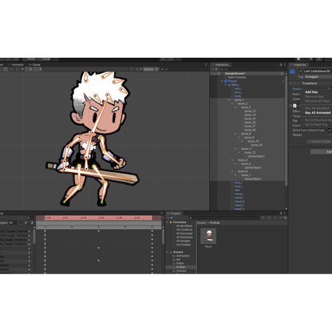
Task: Choose Add Key from context menu
Action: tap(311, 92)
